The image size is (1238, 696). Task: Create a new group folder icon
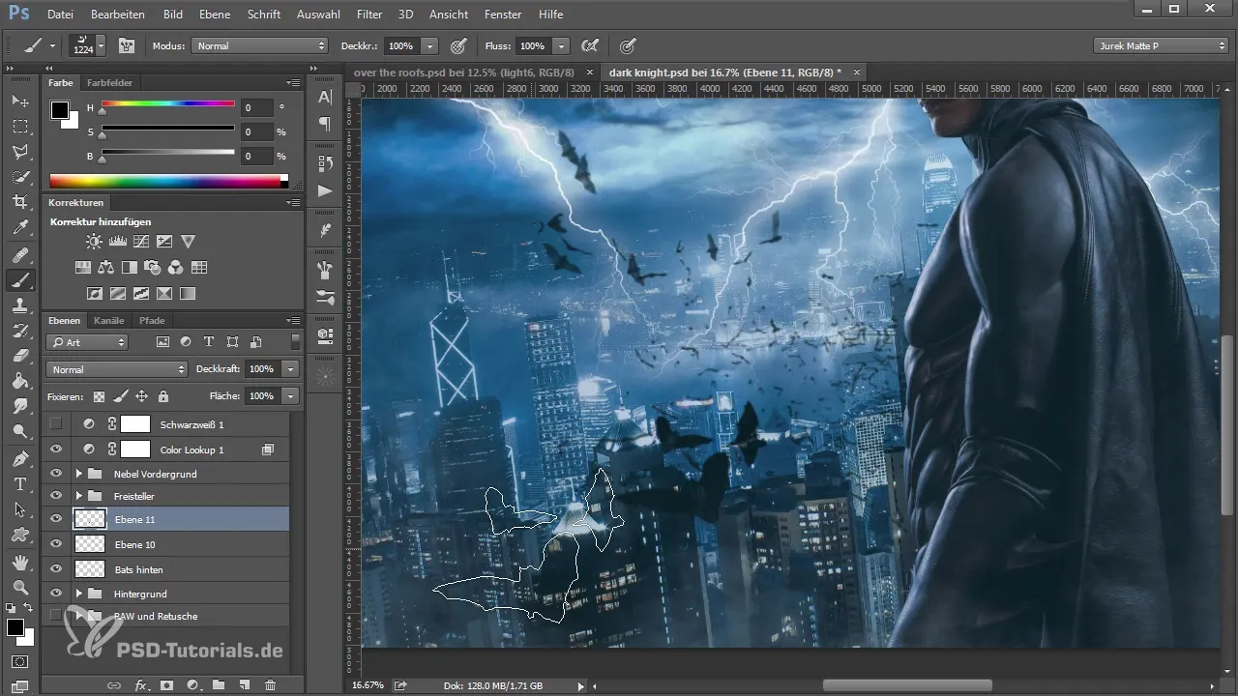tap(219, 684)
